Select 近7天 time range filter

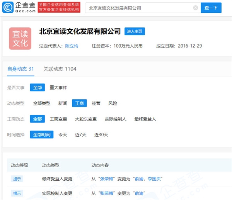[80, 135]
